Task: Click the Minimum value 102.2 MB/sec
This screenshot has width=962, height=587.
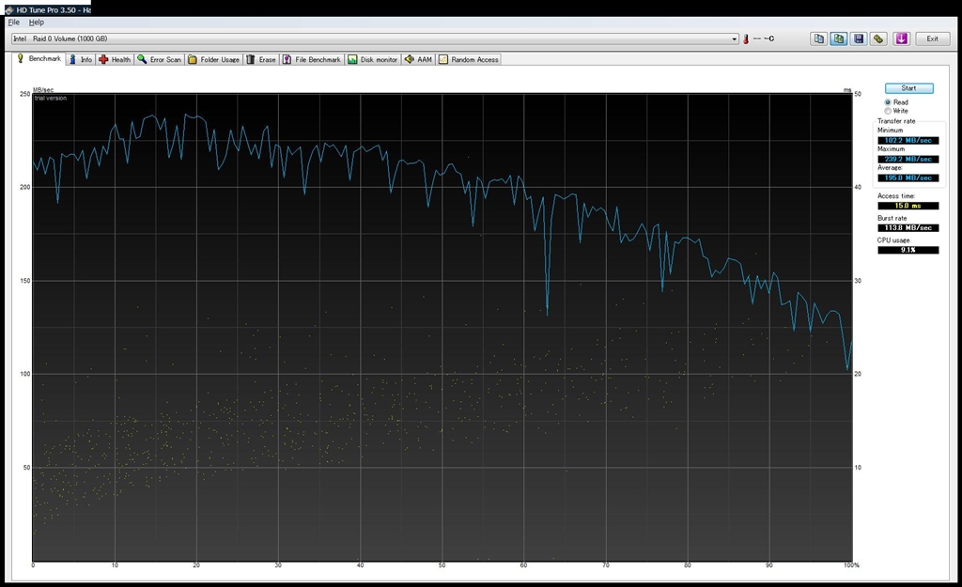Action: [x=908, y=141]
